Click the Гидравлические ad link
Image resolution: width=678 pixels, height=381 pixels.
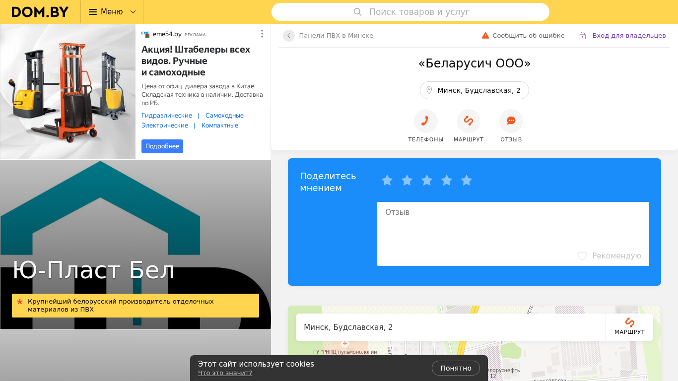167,116
